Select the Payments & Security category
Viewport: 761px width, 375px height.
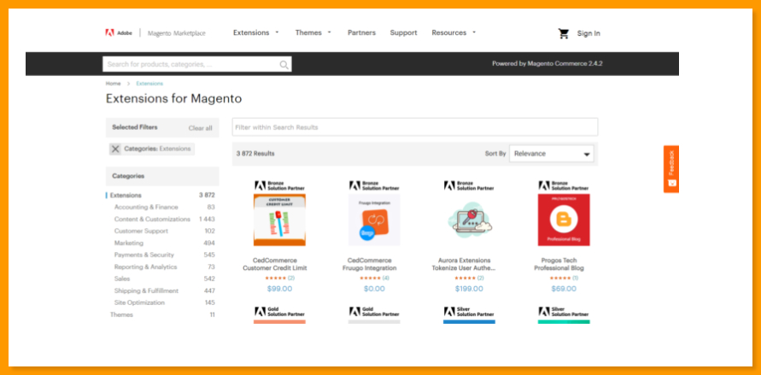pos(144,255)
